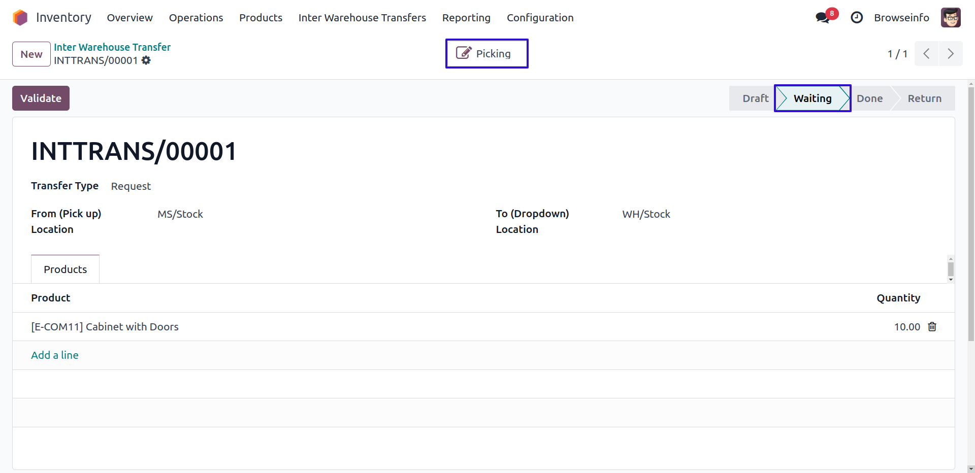Expand the Reporting menu

(466, 18)
